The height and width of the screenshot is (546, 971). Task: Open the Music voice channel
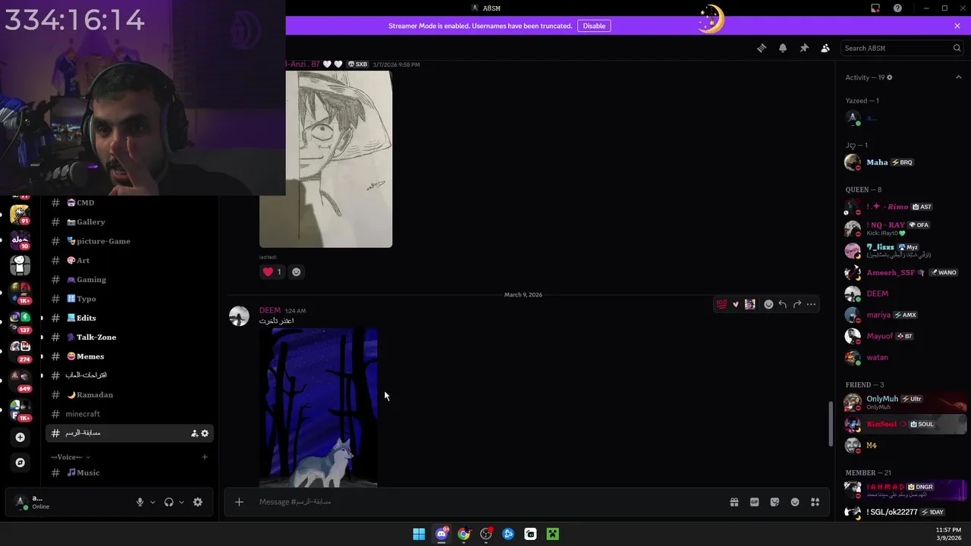tap(129, 472)
